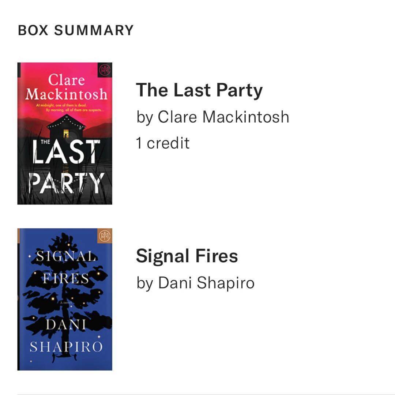
Task: Click the author line "by Dani Shapiro"
Action: (195, 283)
